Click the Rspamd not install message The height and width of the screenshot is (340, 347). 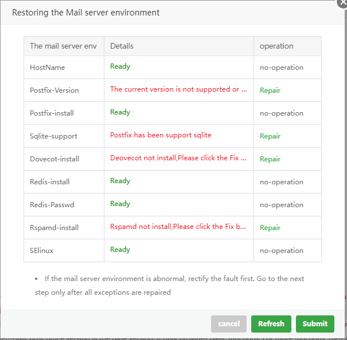tap(178, 227)
